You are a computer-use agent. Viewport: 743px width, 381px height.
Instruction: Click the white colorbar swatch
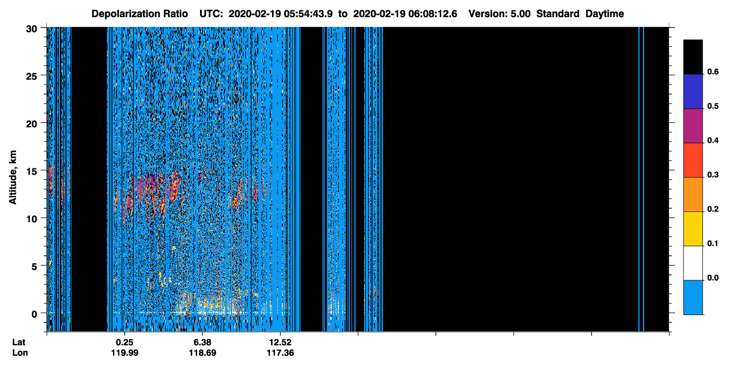coord(693,263)
